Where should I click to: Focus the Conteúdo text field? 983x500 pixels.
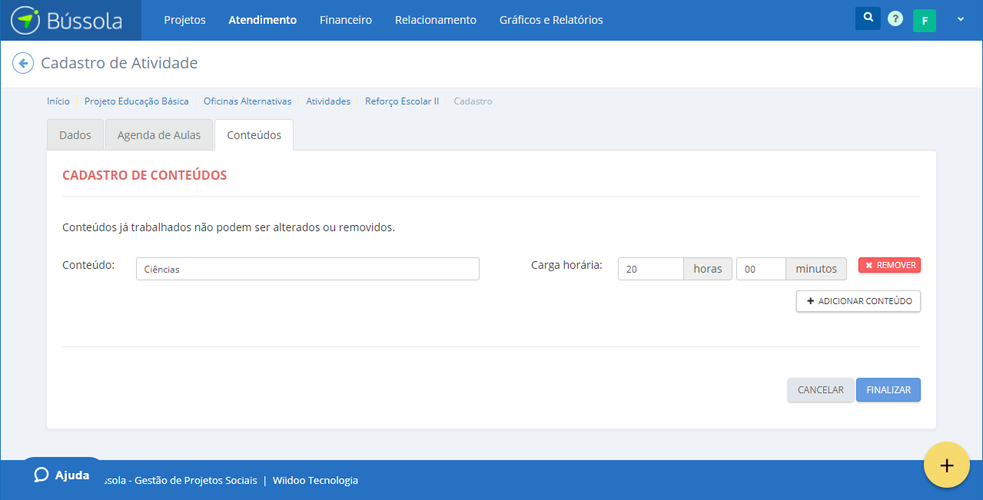pyautogui.click(x=307, y=269)
